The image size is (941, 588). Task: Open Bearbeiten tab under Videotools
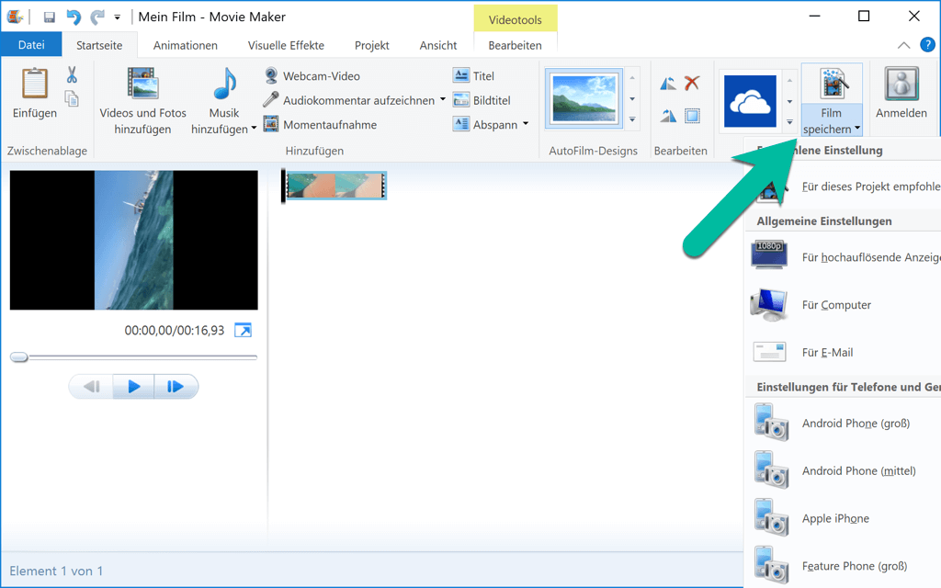click(515, 46)
